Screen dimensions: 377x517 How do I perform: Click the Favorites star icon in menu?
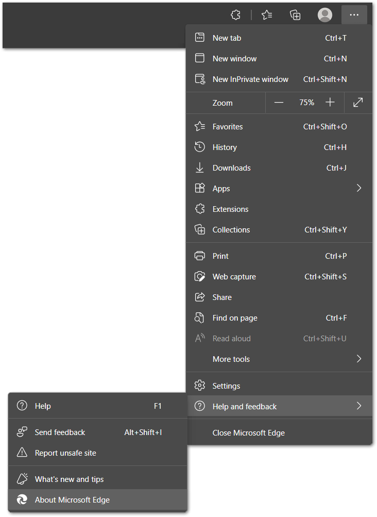(x=200, y=126)
